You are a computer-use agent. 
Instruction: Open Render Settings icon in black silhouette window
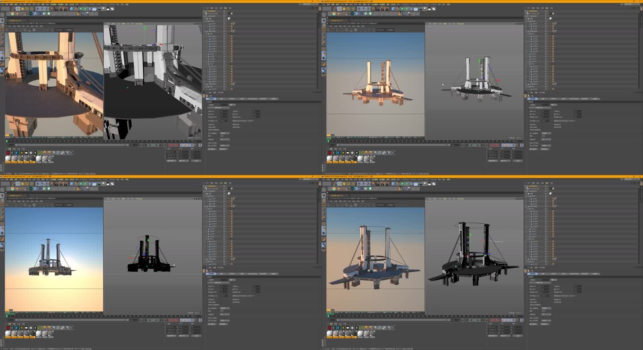click(x=66, y=183)
